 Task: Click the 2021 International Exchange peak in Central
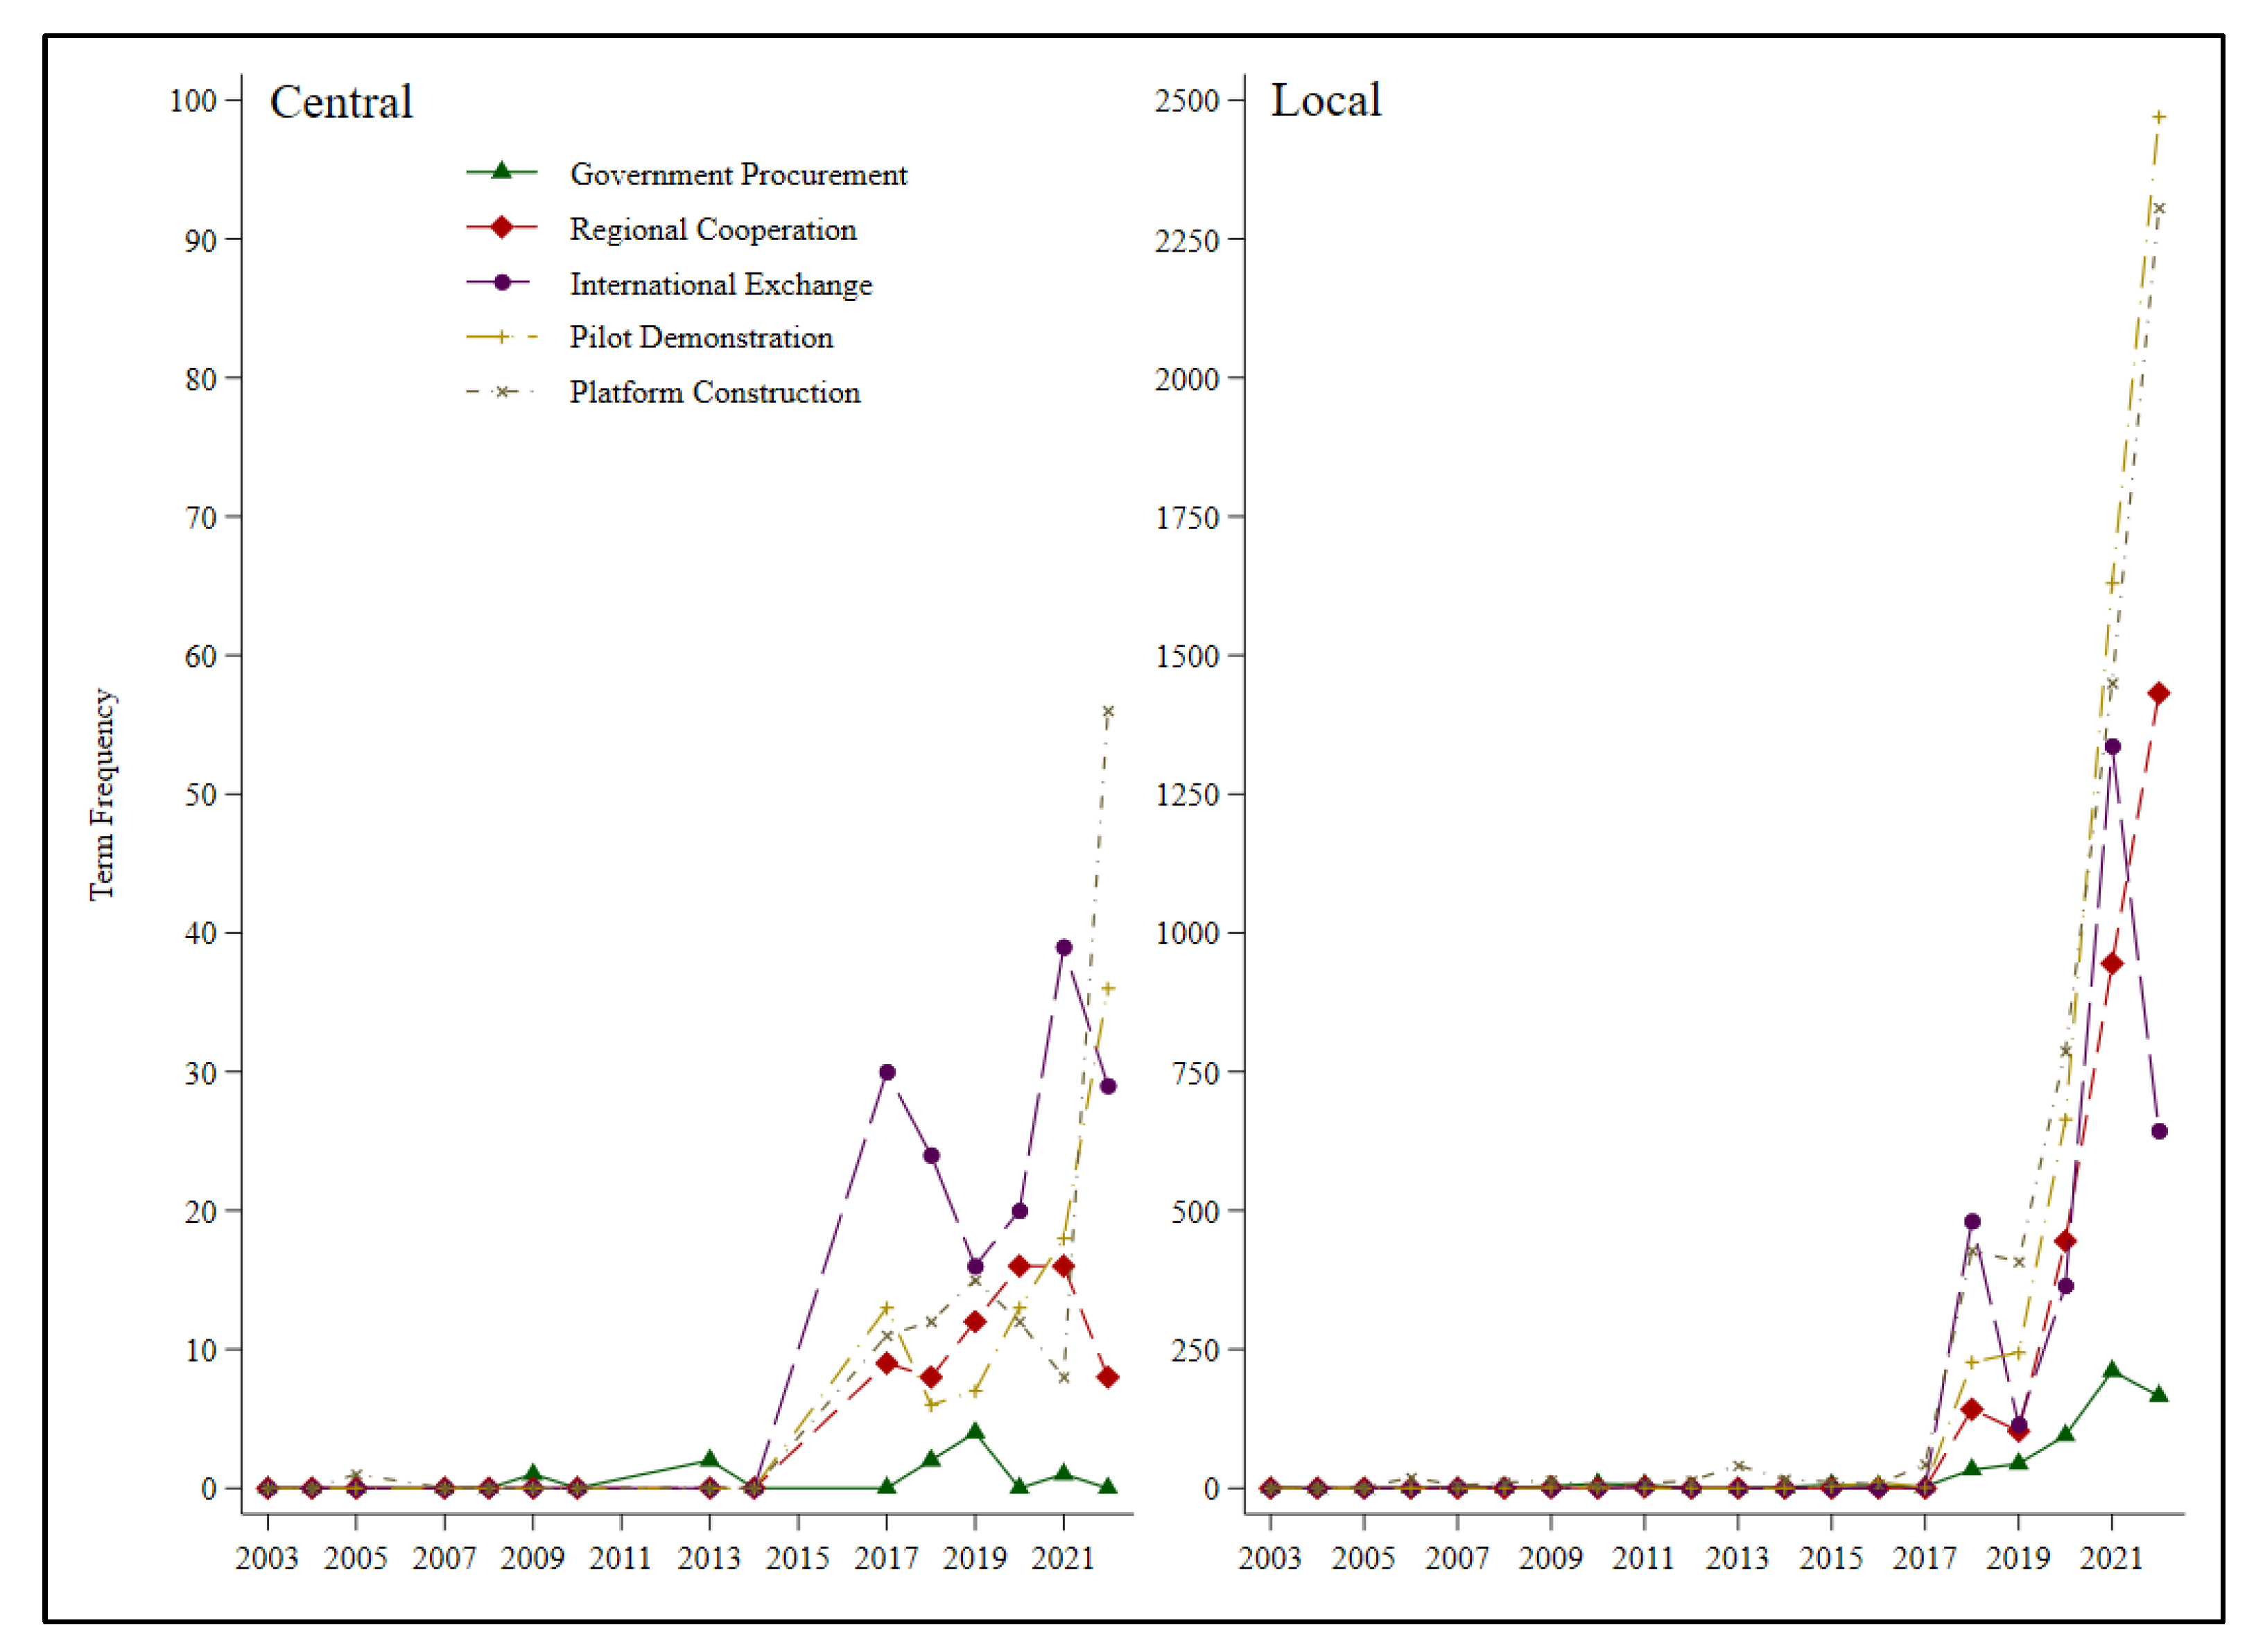point(1063,947)
